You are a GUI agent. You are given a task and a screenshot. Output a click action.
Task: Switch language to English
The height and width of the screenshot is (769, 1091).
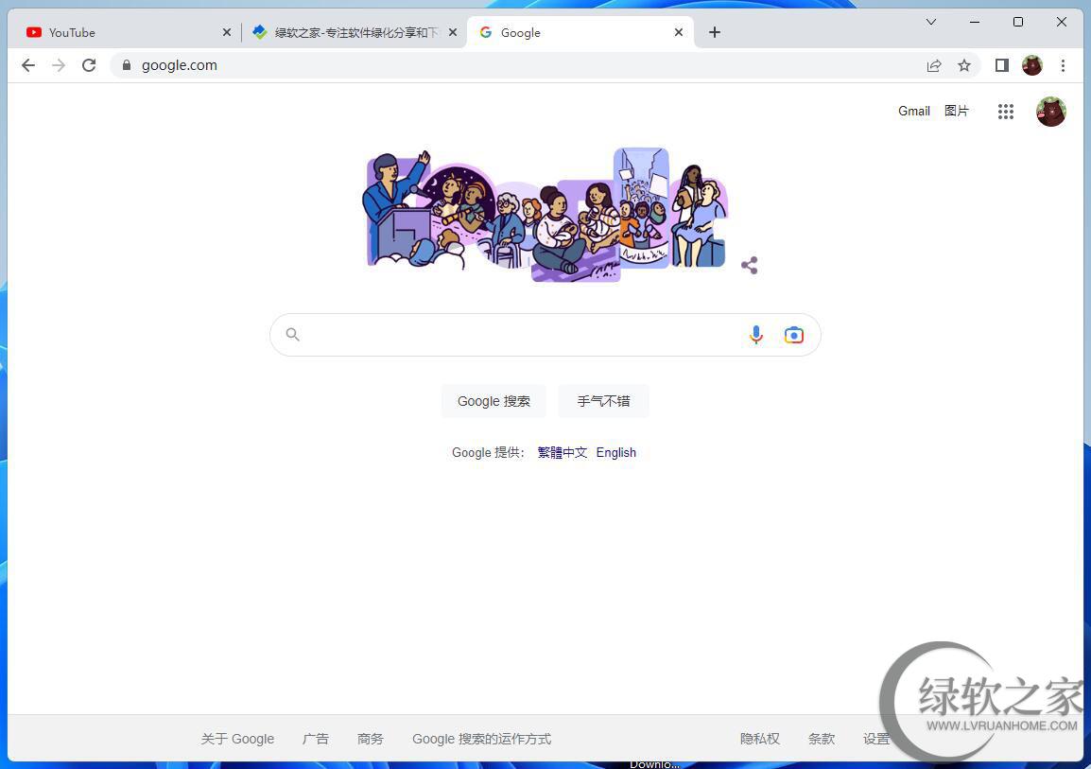(615, 452)
